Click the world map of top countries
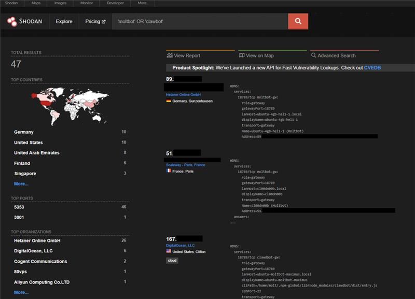The width and height of the screenshot is (415, 299). coord(71,105)
